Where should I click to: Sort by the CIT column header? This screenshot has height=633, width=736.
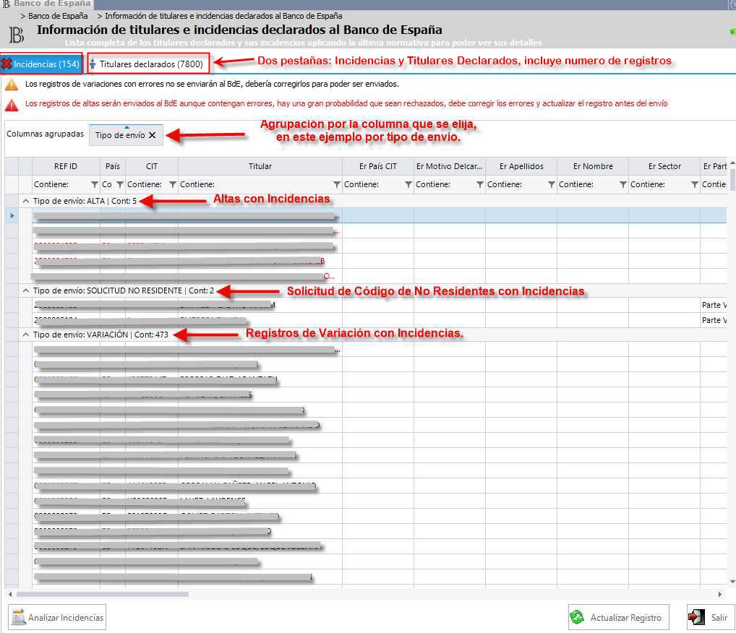click(152, 166)
